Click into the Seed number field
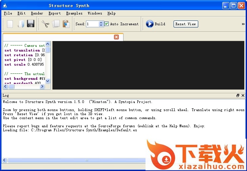247x171 pixels. [93, 24]
